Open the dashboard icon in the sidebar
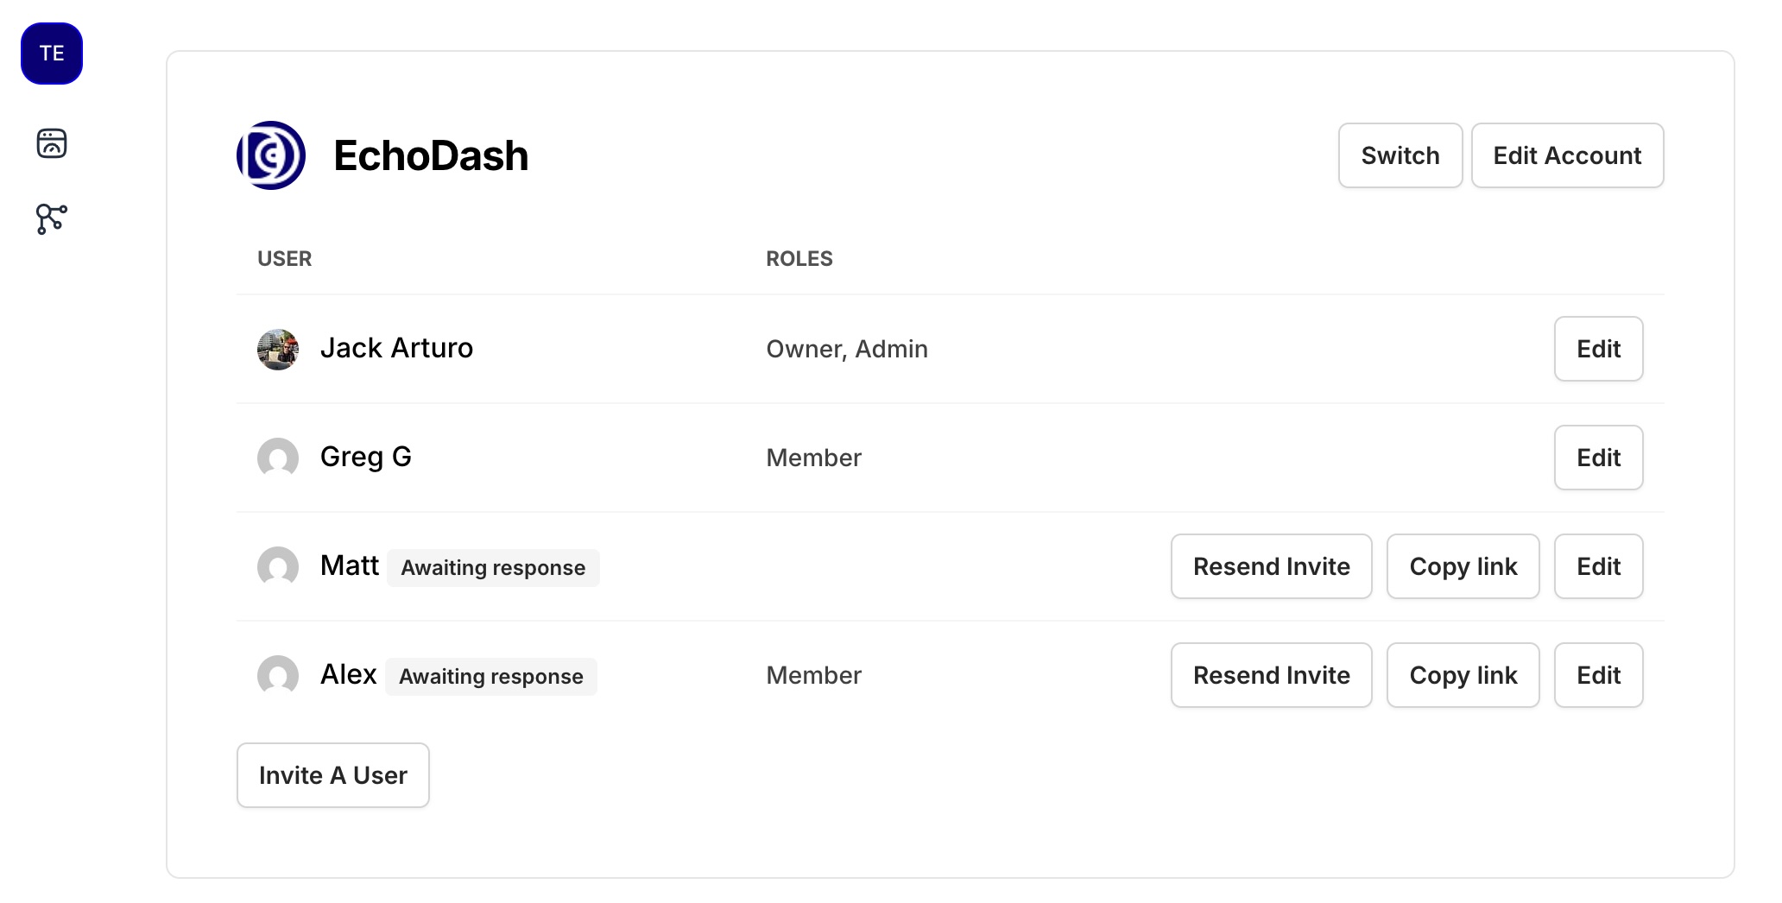This screenshot has height=903, width=1782. point(51,143)
